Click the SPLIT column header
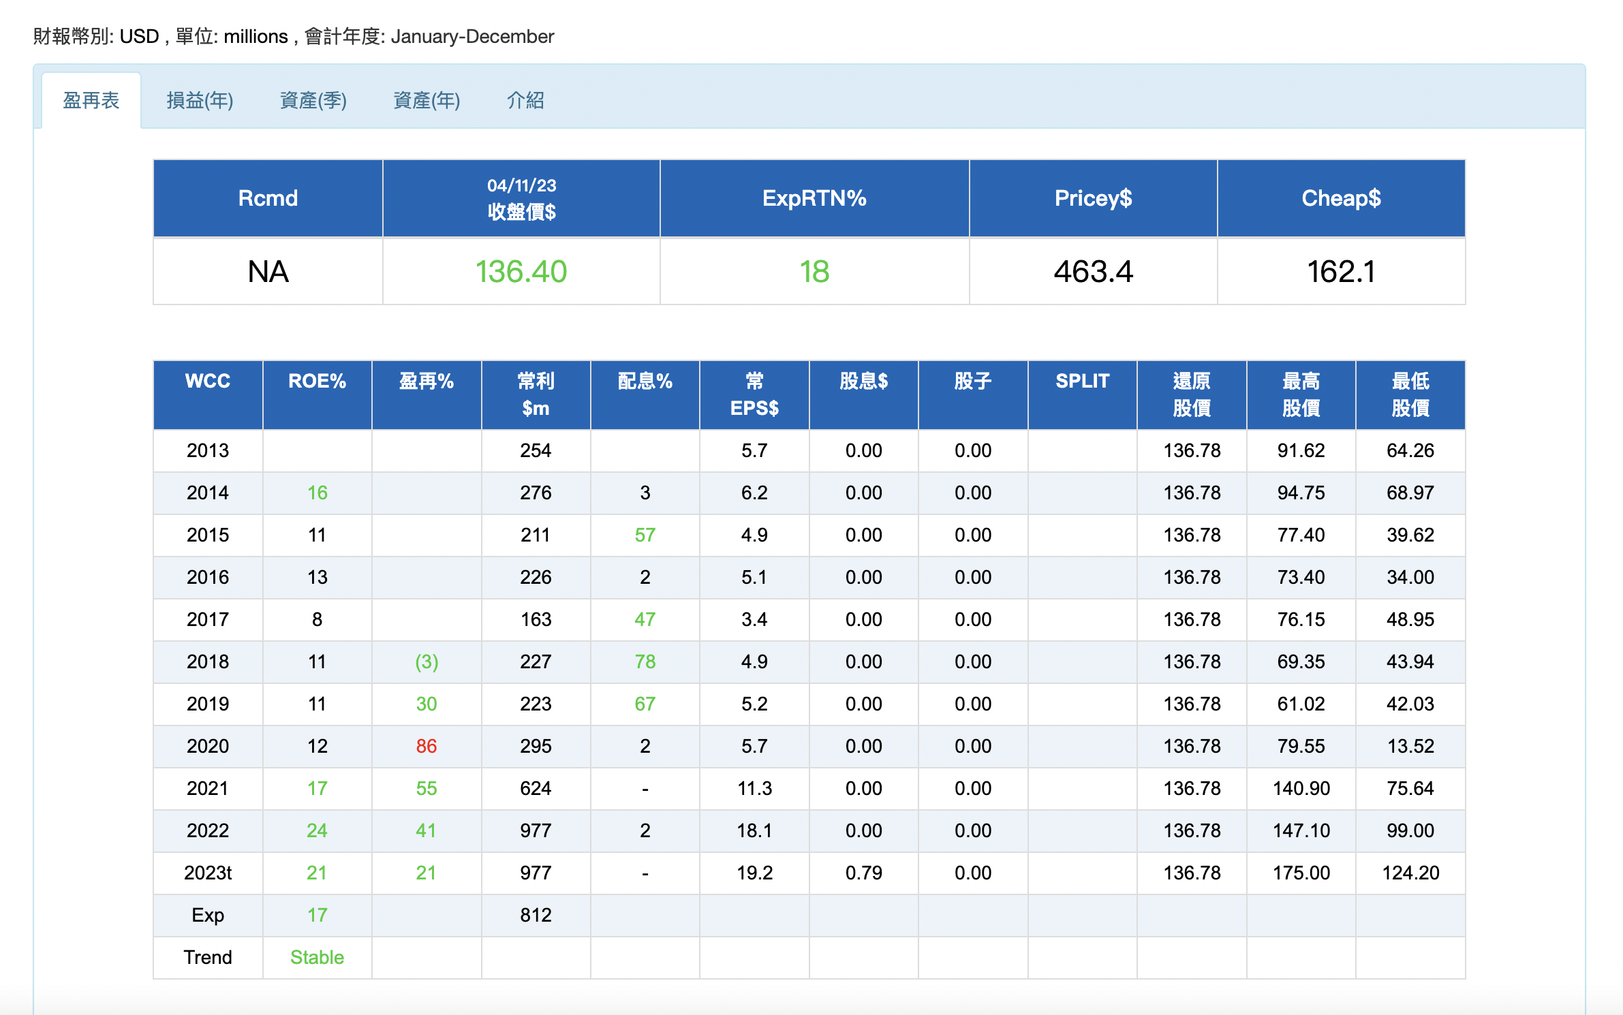Screen dimensions: 1623x1015 click(x=1082, y=395)
